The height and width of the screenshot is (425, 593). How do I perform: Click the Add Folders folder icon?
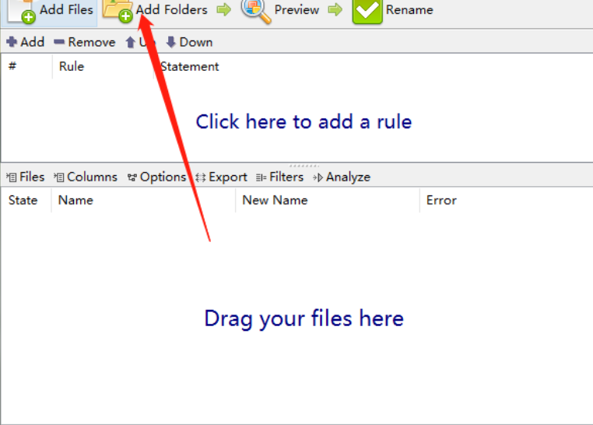pos(118,11)
